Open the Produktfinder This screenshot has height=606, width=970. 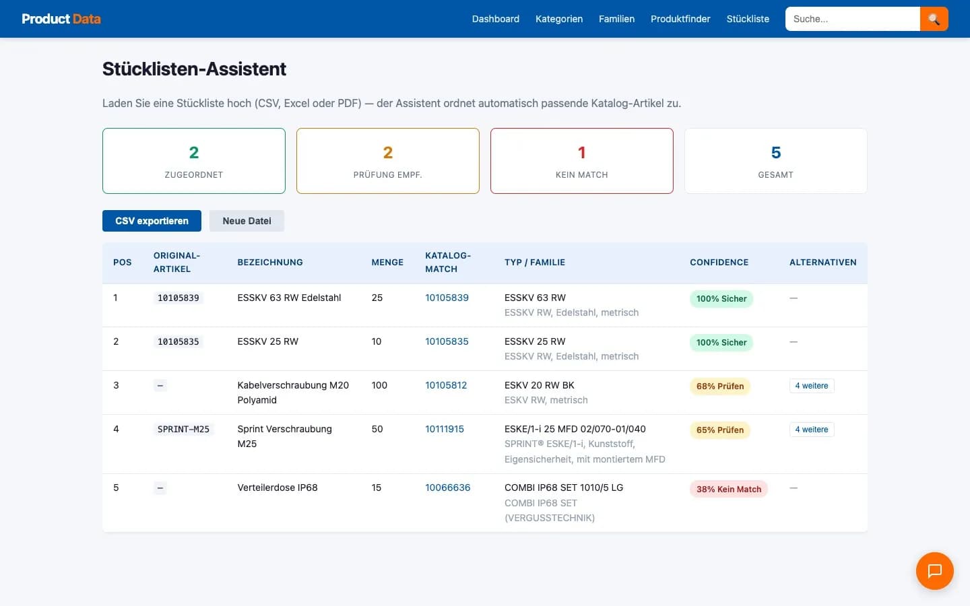(x=680, y=19)
